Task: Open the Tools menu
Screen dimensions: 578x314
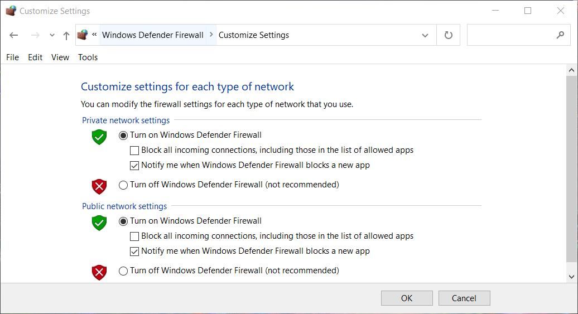Action: click(x=88, y=57)
